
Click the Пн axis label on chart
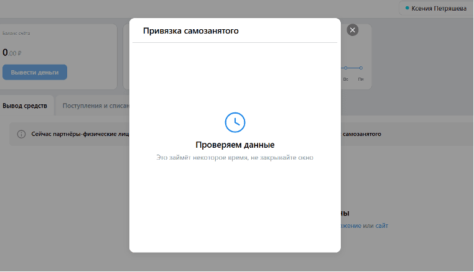click(x=361, y=79)
